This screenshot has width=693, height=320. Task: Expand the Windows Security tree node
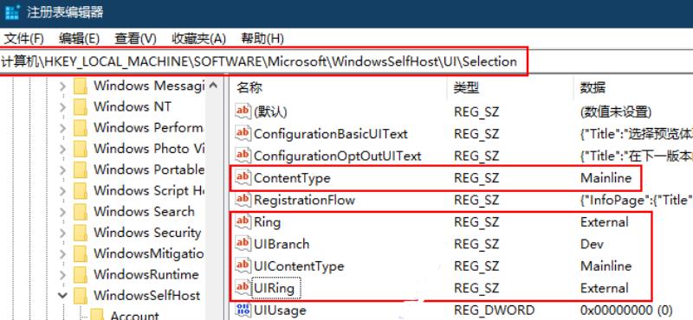click(x=62, y=233)
